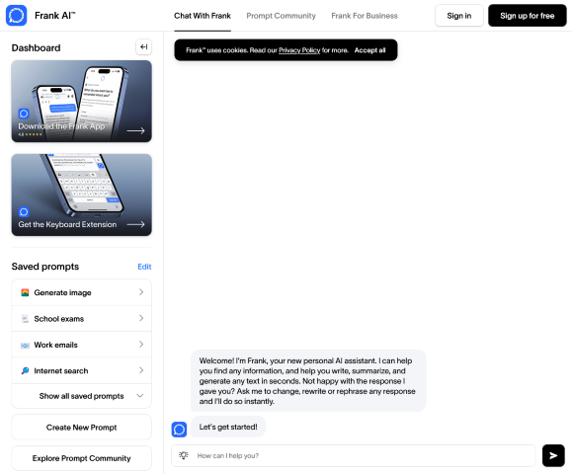Image resolution: width=572 pixels, height=474 pixels.
Task: Click the Work emails envelope icon
Action: tap(25, 345)
